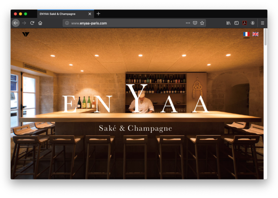This screenshot has width=278, height=198.
Task: Toggle the sidebar view
Action: (236, 23)
